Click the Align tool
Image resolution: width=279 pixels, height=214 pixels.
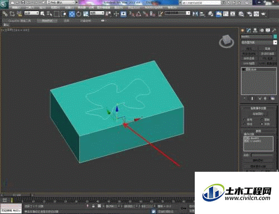202,14
